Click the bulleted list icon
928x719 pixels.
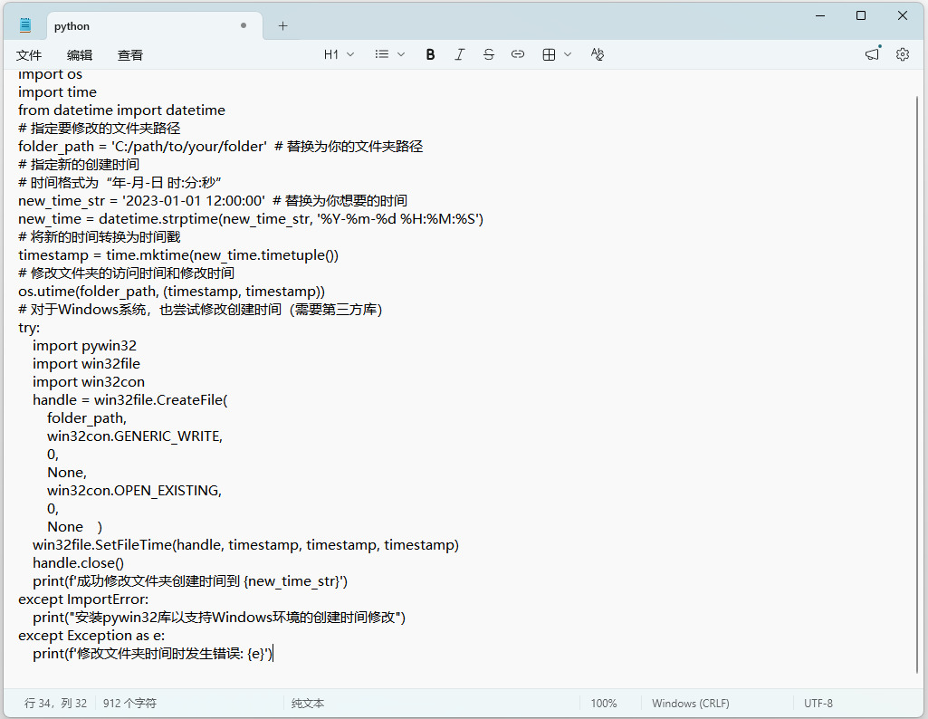click(382, 54)
